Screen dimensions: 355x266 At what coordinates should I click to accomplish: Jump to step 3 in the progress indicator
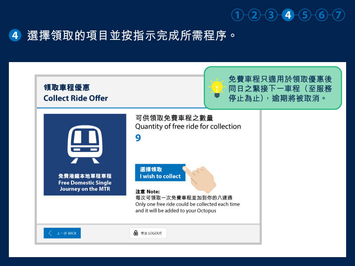[x=271, y=15]
